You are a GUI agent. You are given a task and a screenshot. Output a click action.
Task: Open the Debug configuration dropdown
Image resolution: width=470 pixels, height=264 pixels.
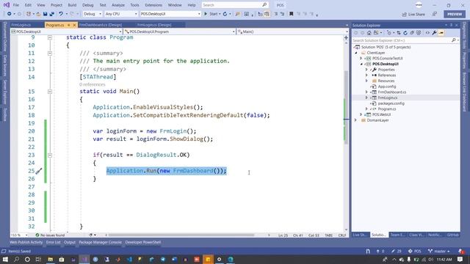tap(92, 14)
